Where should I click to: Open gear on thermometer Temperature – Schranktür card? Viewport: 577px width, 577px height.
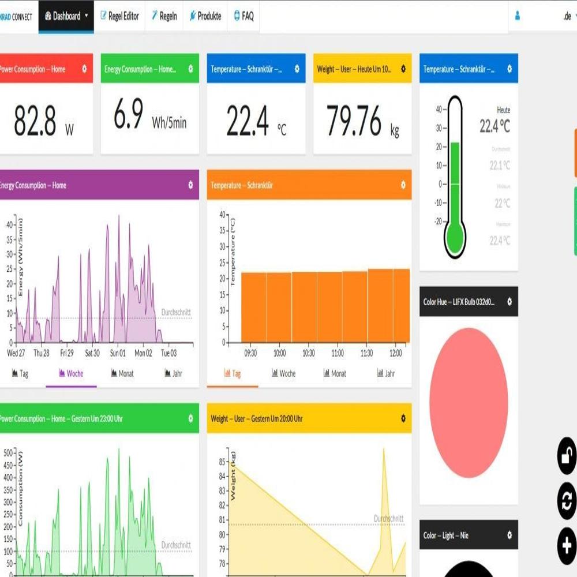(509, 69)
